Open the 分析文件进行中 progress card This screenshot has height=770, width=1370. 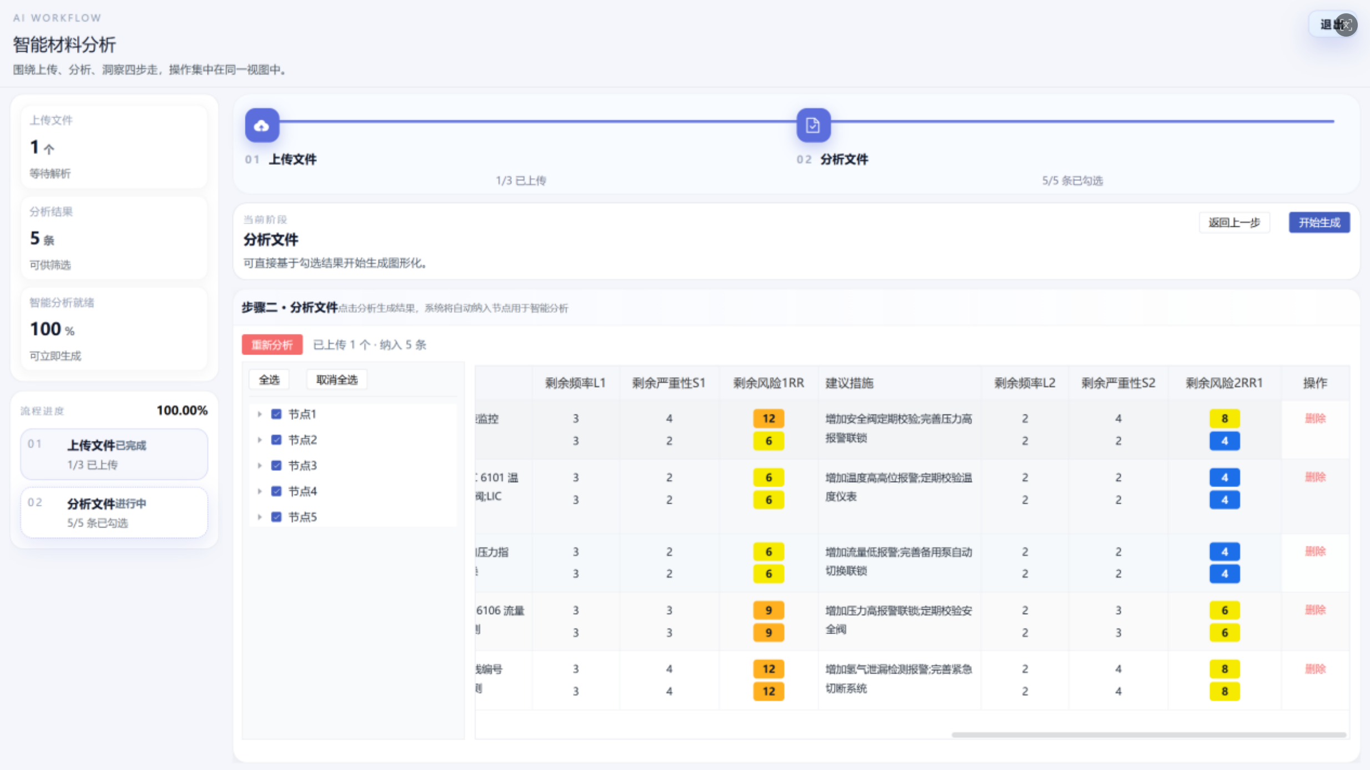pyautogui.click(x=114, y=513)
